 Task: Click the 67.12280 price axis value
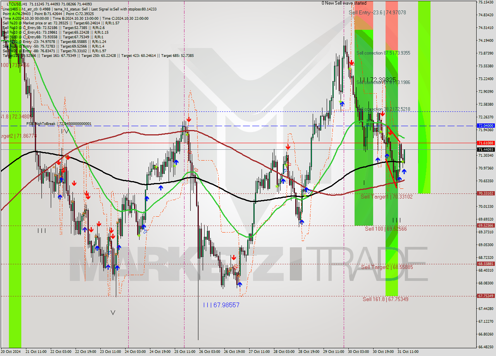[486, 321]
